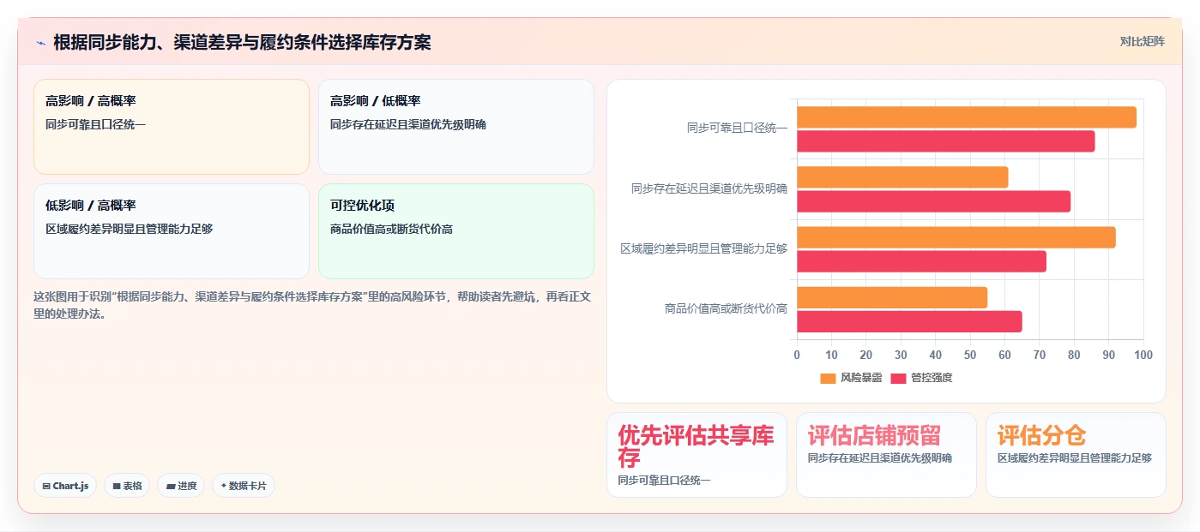Screen dimensions: 1200x532
Task: Click the x-axis value 100
Action: [1143, 355]
